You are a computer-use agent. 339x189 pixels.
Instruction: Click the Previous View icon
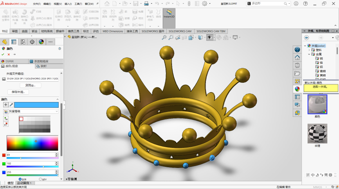(178, 37)
